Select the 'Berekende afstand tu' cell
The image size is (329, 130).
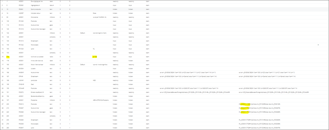point(37,96)
